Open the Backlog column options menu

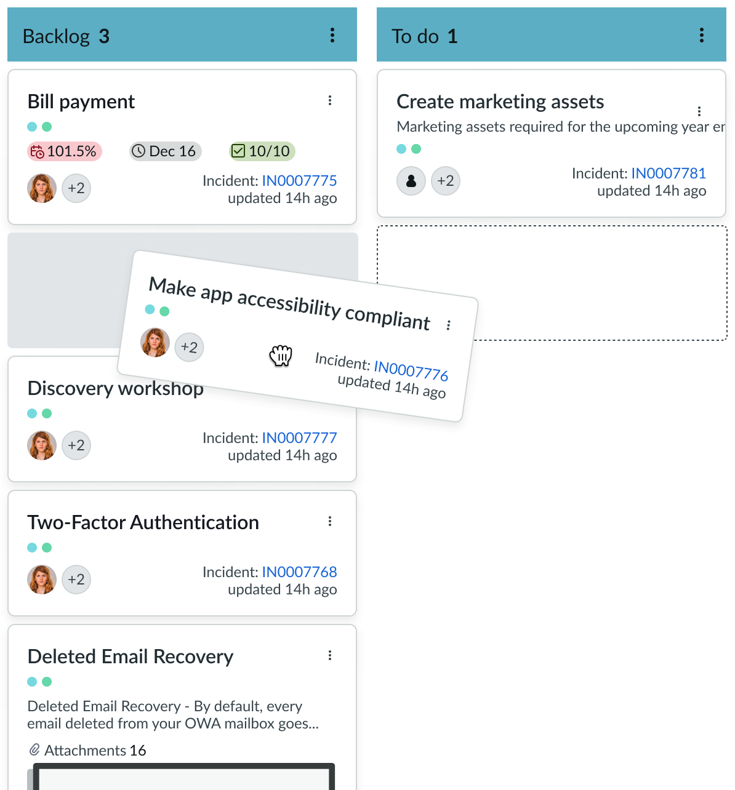332,35
